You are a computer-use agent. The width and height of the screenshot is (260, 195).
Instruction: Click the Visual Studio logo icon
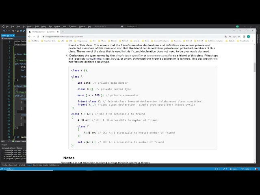[3, 26]
